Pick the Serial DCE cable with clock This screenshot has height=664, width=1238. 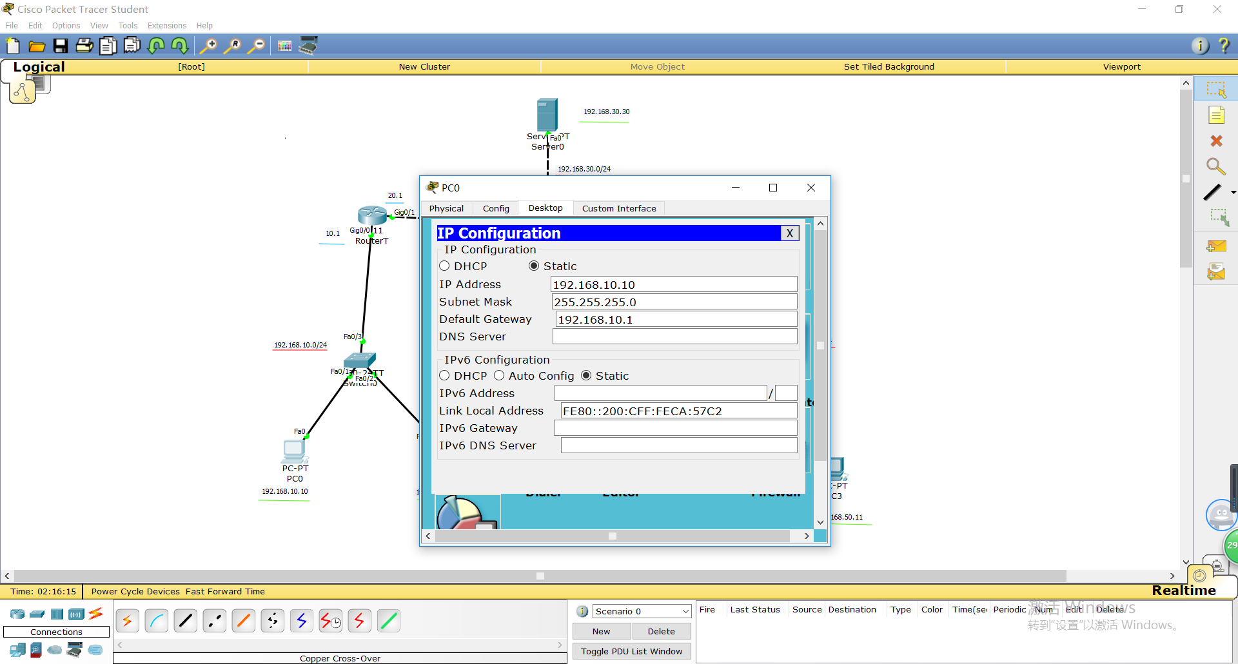click(x=331, y=621)
